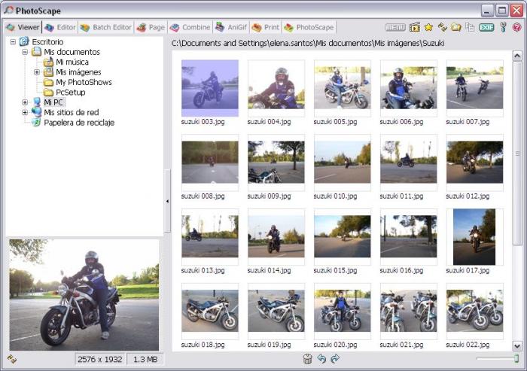Select thumbnail suzuki 019.jpg
This screenshot has height=371, width=527.
click(x=276, y=312)
